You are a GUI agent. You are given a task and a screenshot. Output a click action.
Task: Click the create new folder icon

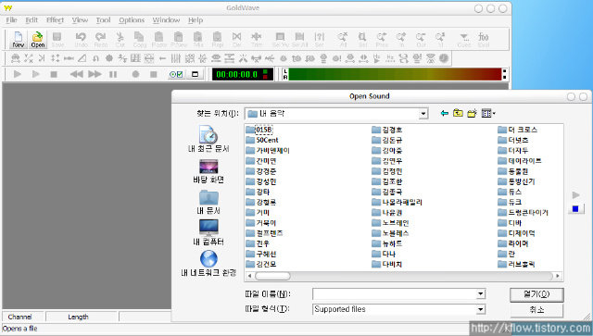[x=472, y=113]
